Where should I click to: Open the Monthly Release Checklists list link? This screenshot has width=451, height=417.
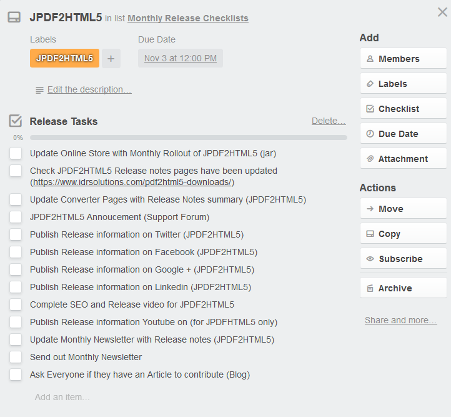click(x=188, y=18)
